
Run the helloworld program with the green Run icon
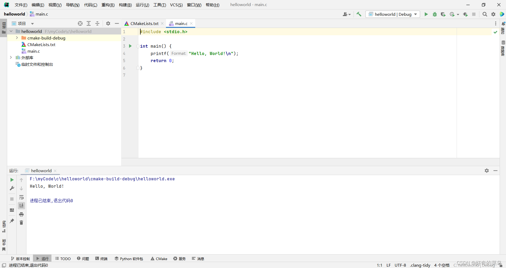pyautogui.click(x=426, y=14)
